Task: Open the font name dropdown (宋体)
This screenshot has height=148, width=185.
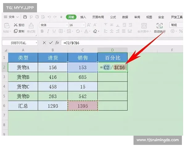Action: click(x=67, y=25)
